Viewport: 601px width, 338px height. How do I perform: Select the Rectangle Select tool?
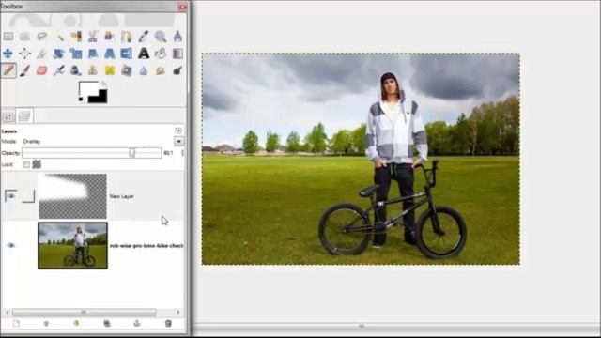click(8, 37)
